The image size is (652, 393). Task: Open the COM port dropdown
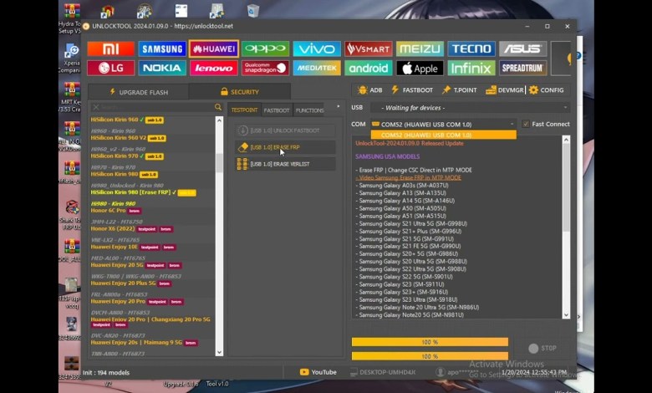tap(443, 124)
